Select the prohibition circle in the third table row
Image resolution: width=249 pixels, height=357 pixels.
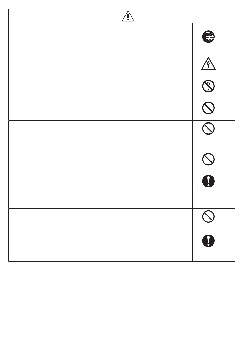(x=208, y=129)
